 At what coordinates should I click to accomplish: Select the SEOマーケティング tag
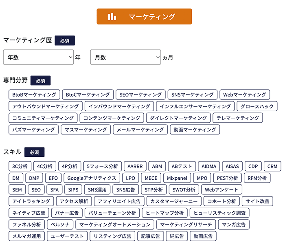pyautogui.click(x=140, y=95)
